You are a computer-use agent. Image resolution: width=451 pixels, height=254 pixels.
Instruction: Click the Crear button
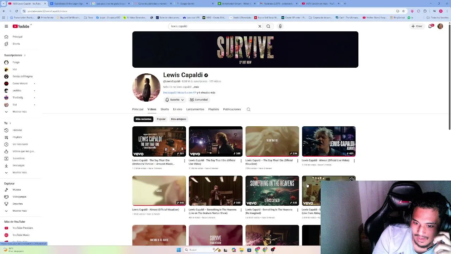pos(416,26)
